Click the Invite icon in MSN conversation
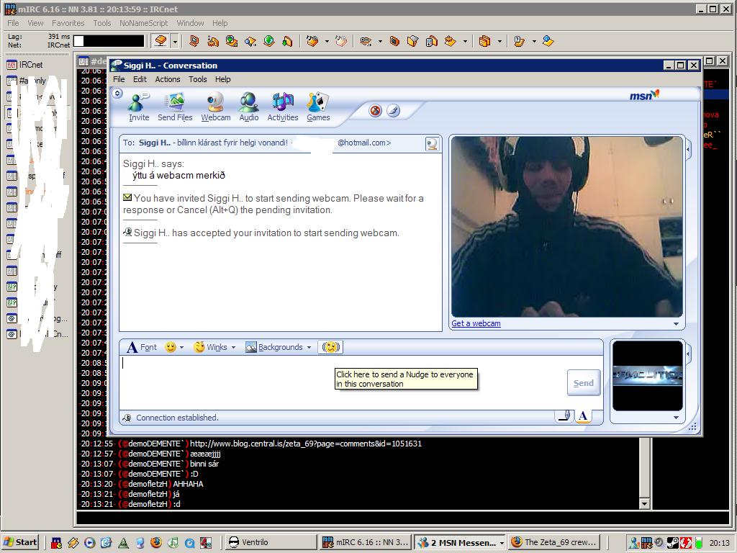The height and width of the screenshot is (553, 737). [x=139, y=108]
